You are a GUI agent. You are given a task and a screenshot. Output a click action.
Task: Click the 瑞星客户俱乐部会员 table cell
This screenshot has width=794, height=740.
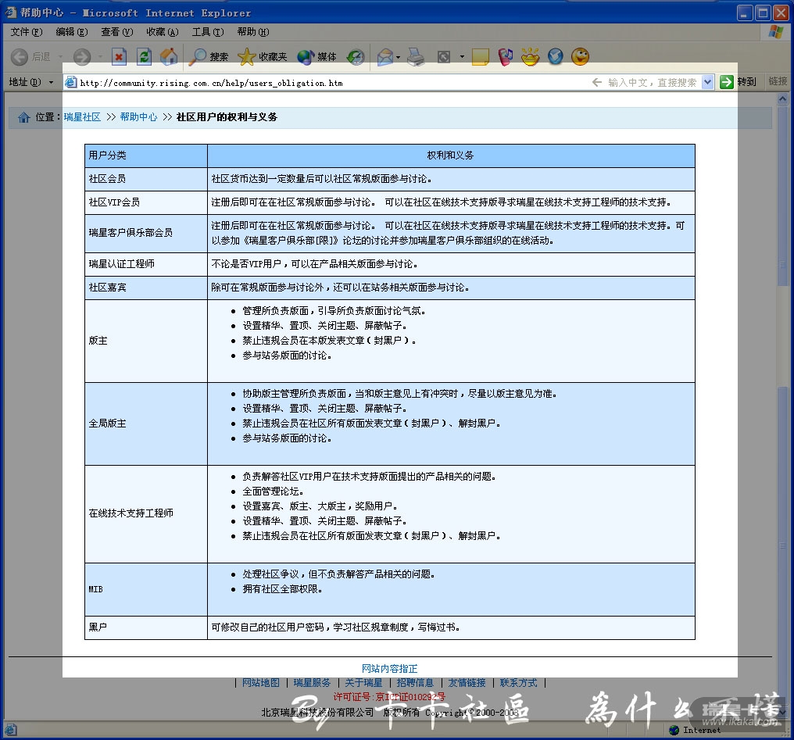point(146,233)
